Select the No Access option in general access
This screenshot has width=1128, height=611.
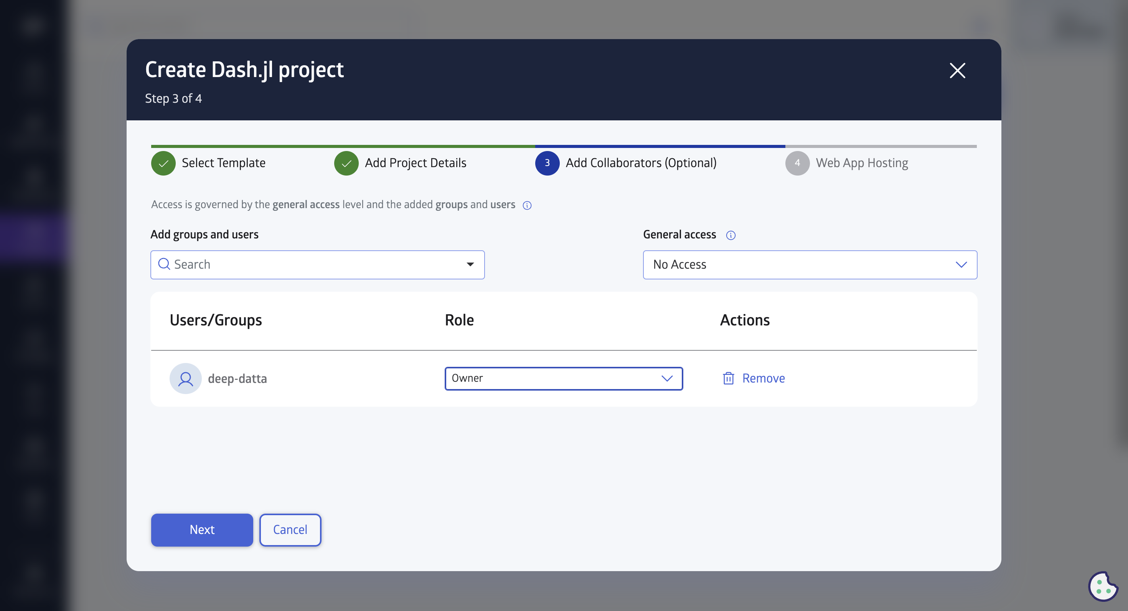click(810, 264)
